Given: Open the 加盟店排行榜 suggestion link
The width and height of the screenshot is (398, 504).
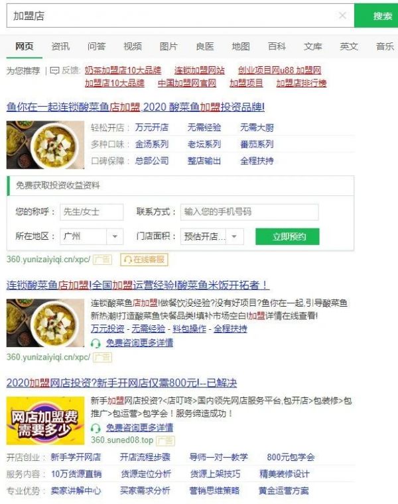Looking at the screenshot, I should [301, 83].
